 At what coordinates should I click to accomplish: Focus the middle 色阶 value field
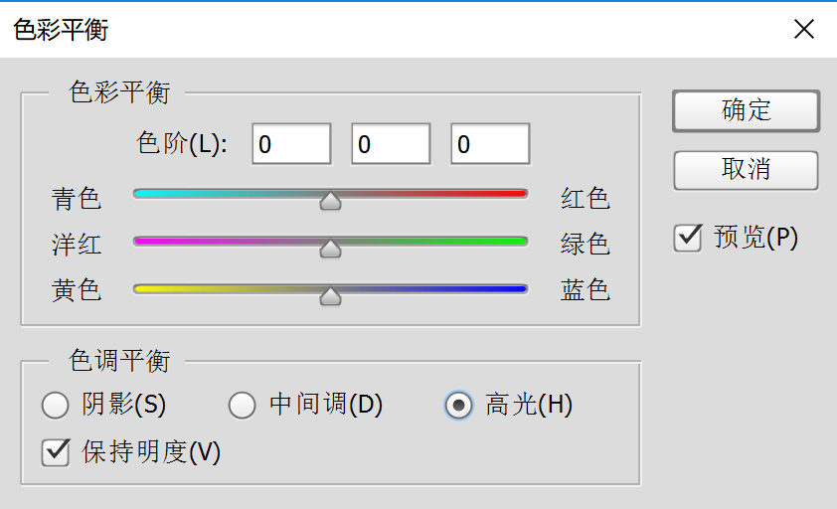(x=391, y=144)
